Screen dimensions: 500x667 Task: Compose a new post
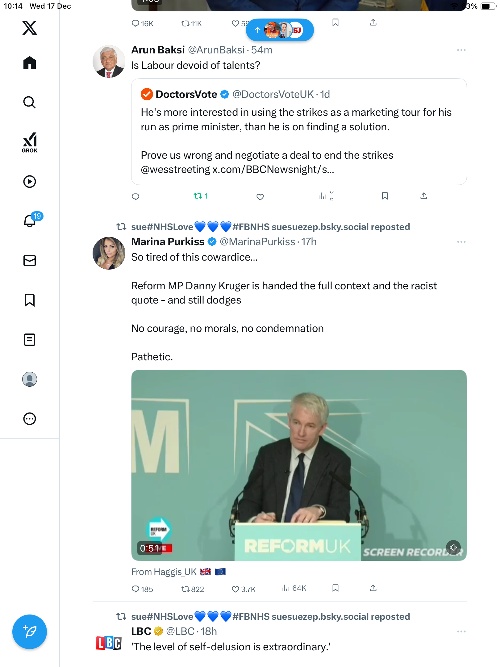[x=30, y=632]
